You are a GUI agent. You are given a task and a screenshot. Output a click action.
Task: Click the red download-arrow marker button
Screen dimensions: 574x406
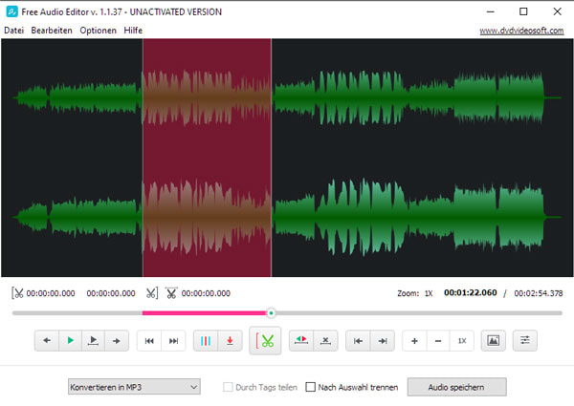coord(230,340)
